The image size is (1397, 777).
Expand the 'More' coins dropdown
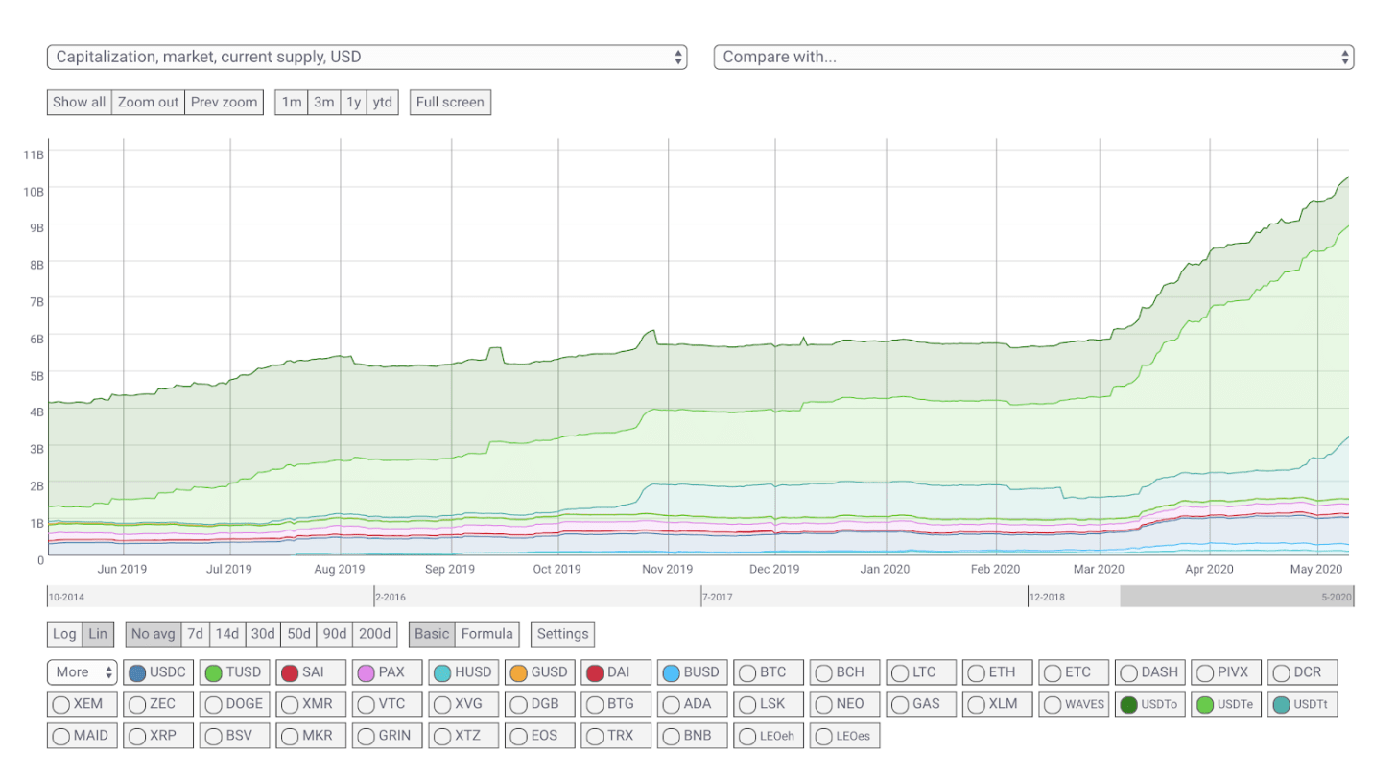pyautogui.click(x=82, y=672)
